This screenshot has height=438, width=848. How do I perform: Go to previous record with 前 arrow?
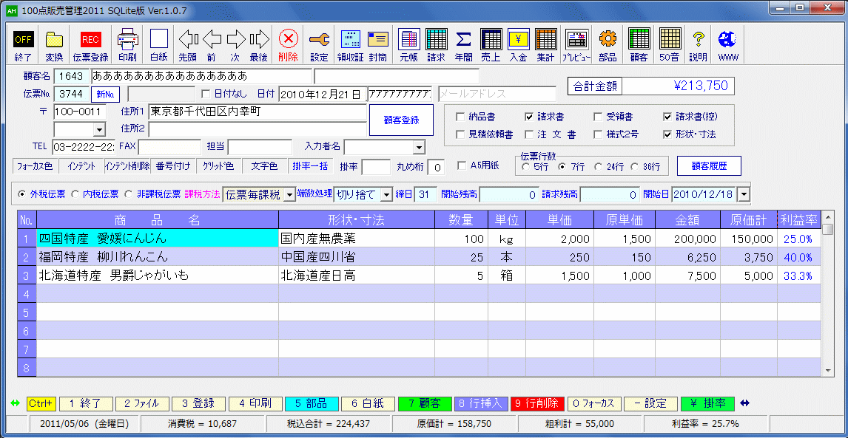212,45
